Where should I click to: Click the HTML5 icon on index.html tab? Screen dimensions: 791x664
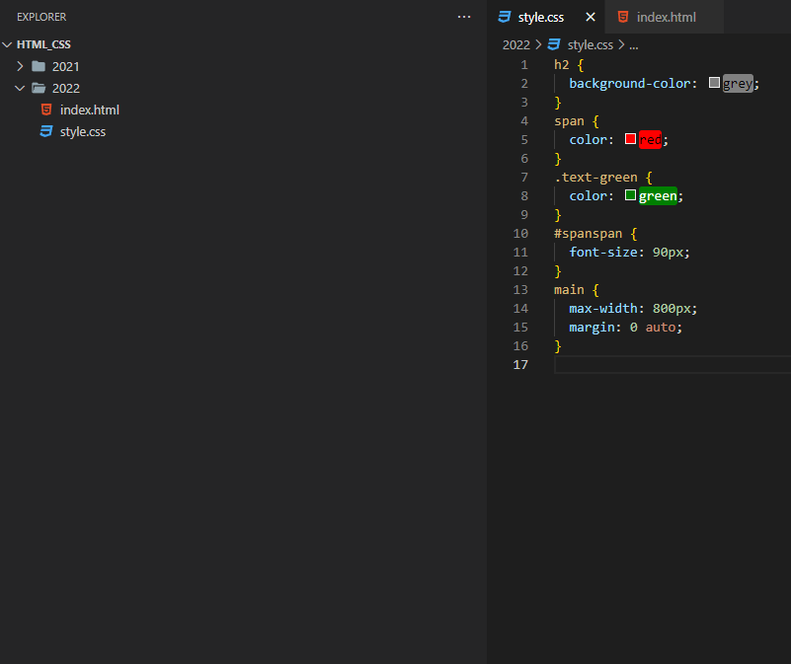(622, 17)
